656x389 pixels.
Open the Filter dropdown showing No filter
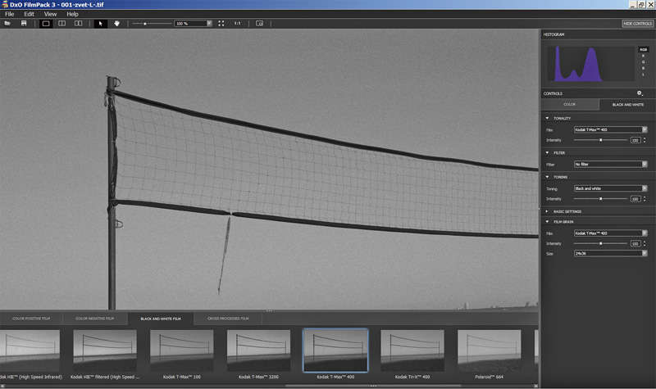coord(610,164)
